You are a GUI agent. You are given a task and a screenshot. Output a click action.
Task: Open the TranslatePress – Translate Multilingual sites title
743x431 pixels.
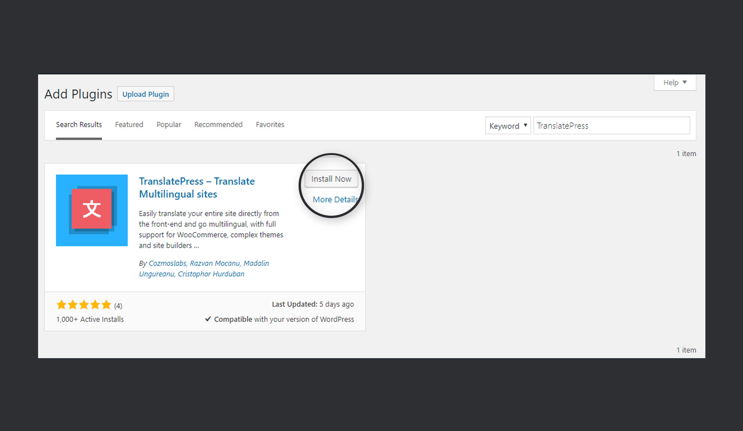coord(197,187)
